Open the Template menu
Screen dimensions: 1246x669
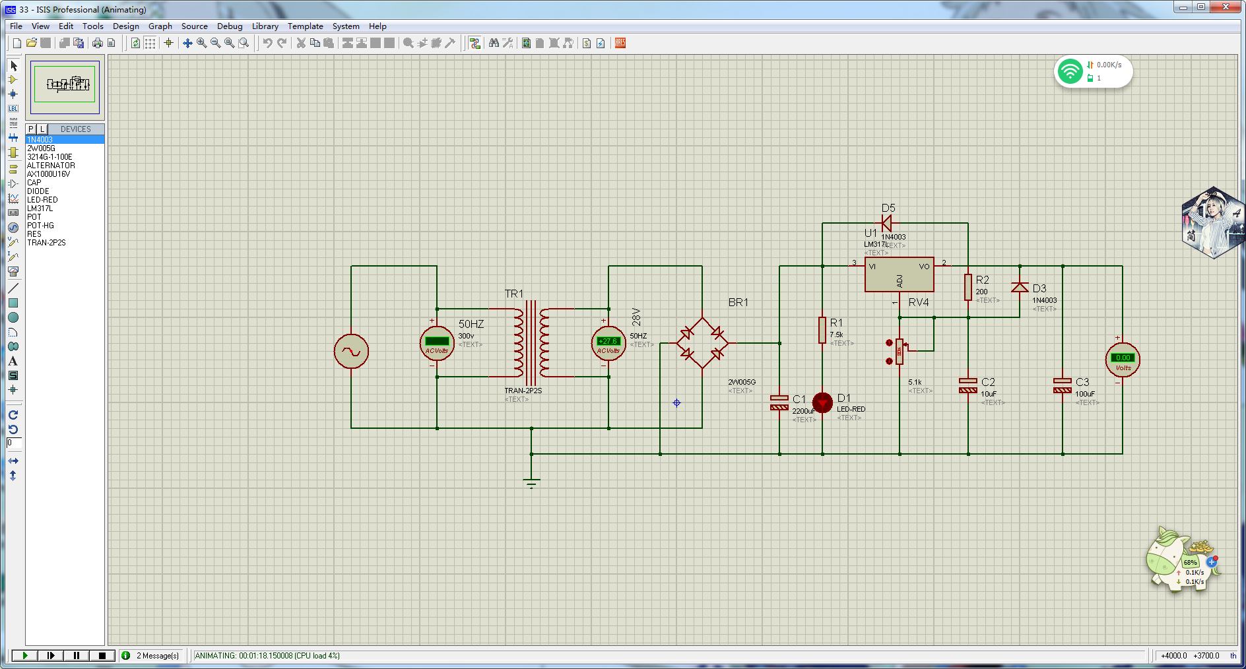(305, 26)
